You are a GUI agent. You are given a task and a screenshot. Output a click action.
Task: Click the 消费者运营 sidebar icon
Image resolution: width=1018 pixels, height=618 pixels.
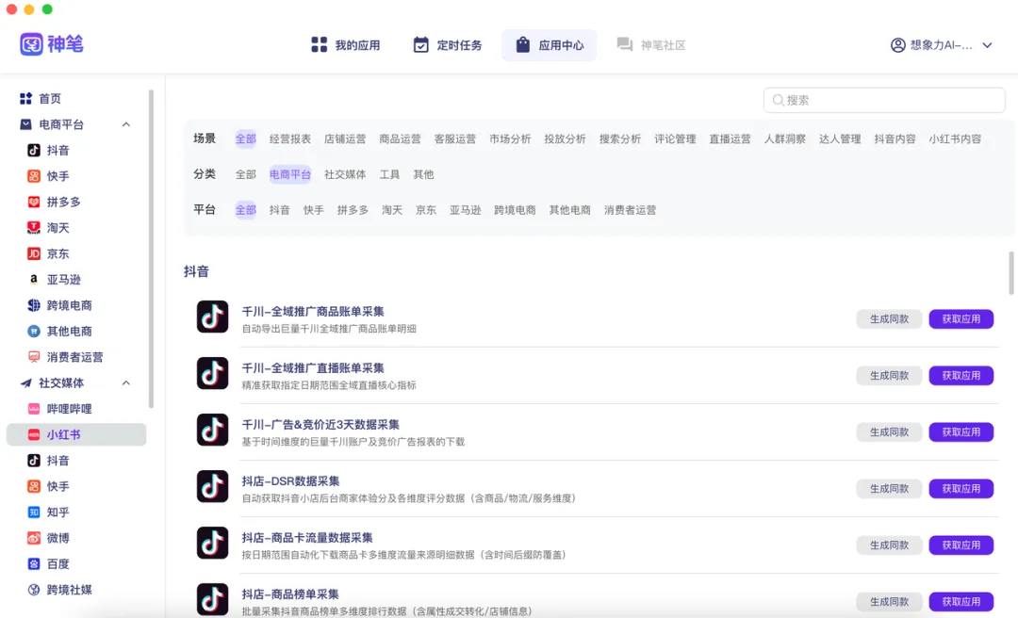pos(34,357)
